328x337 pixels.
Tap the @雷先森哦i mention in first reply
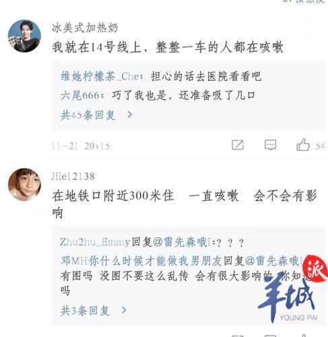[x=182, y=242]
